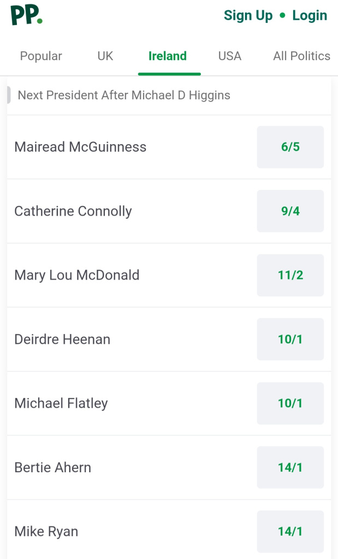Add Michael Flatley 10/1 to betslip

tap(290, 403)
